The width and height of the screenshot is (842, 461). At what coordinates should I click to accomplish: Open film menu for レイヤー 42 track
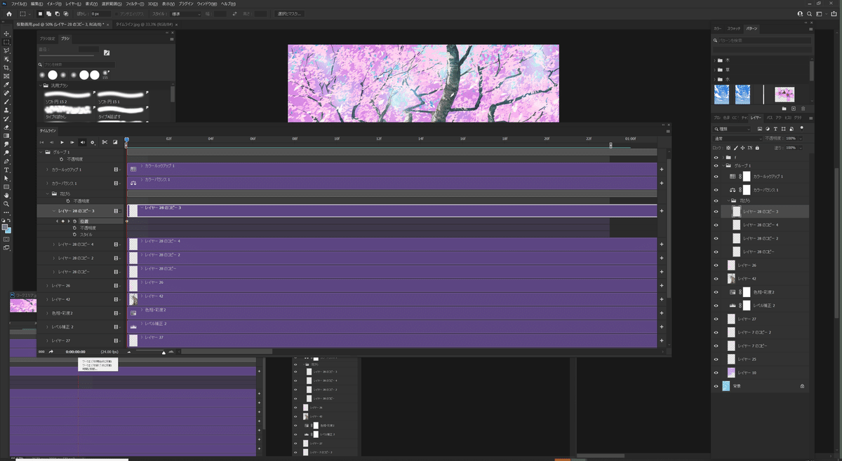click(x=117, y=300)
